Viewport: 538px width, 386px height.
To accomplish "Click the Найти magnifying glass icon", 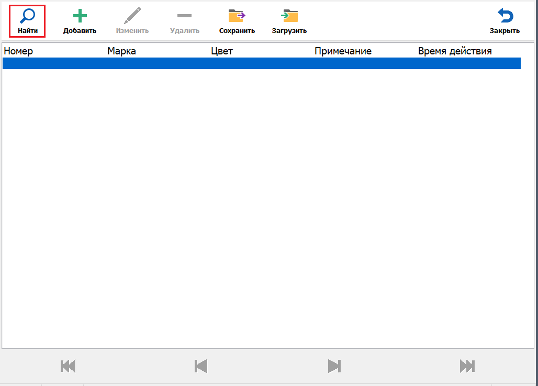I will click(27, 16).
